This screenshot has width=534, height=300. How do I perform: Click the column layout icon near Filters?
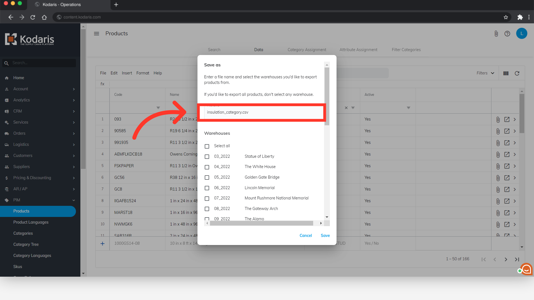(506, 73)
